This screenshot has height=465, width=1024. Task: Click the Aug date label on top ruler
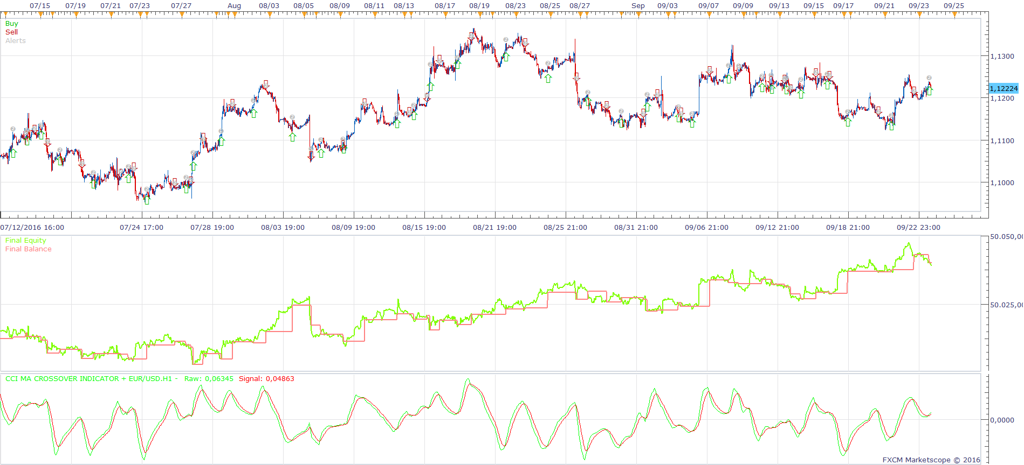click(x=234, y=6)
